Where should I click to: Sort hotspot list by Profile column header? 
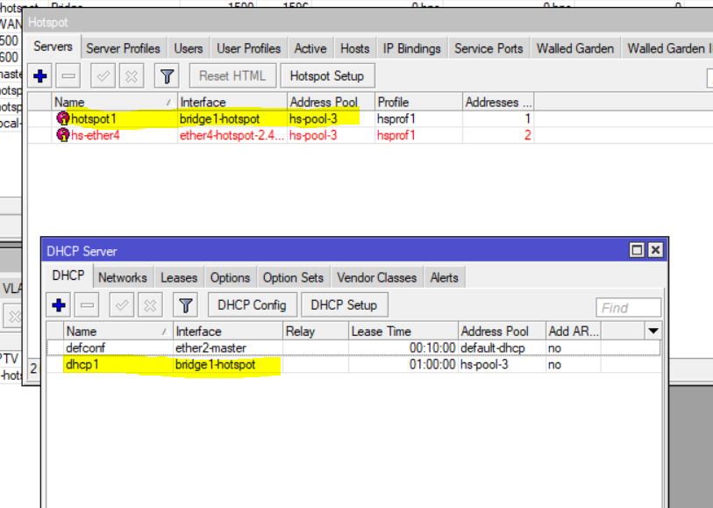418,102
